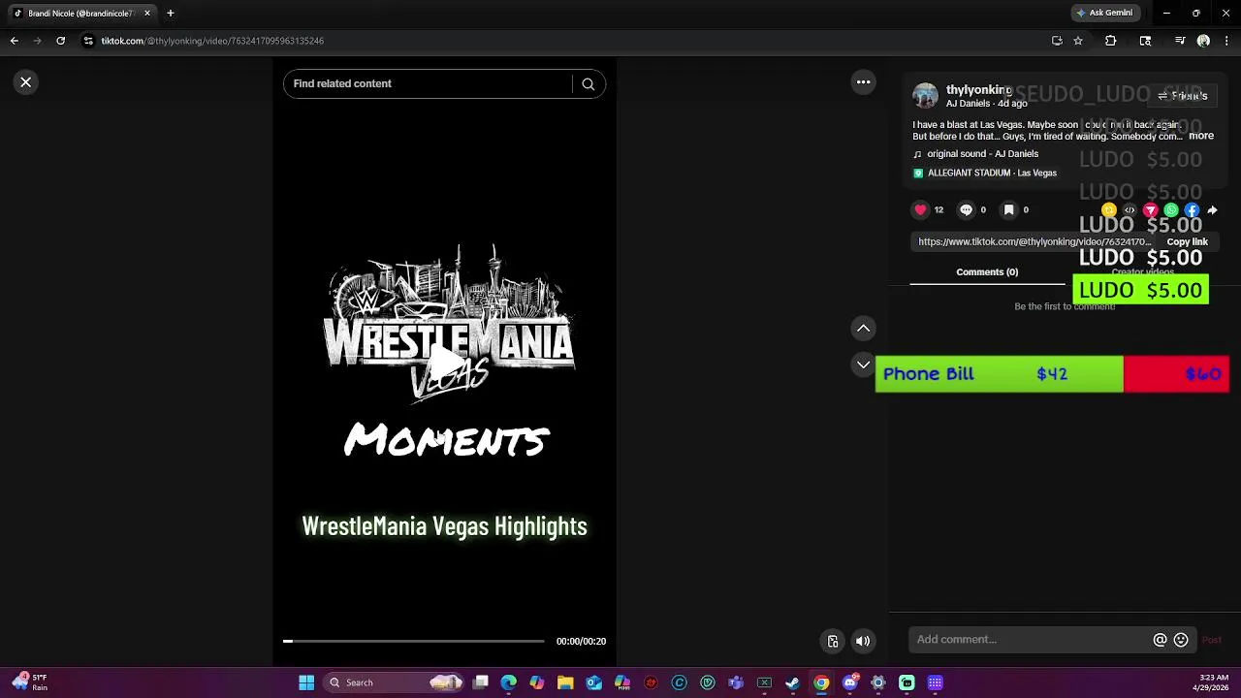Mute the video with the speaker icon
1241x698 pixels.
[x=863, y=641]
